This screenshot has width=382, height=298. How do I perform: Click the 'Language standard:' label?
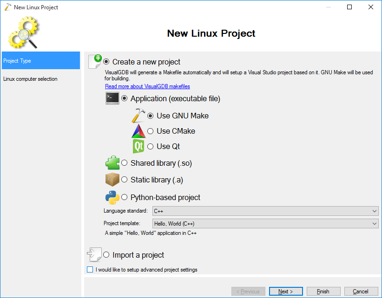coord(126,211)
